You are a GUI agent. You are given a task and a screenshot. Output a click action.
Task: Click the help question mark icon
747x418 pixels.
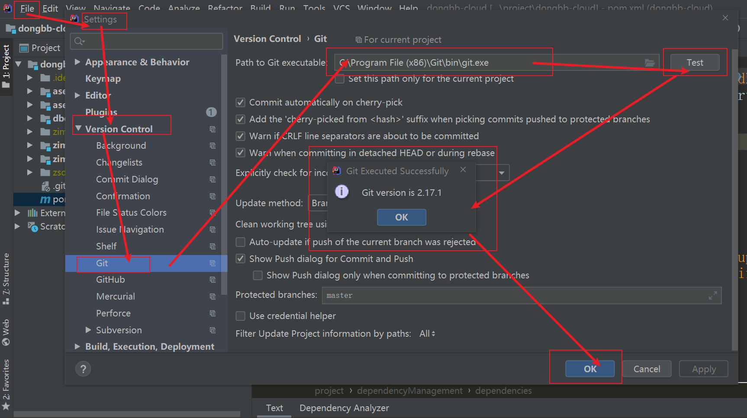click(83, 369)
